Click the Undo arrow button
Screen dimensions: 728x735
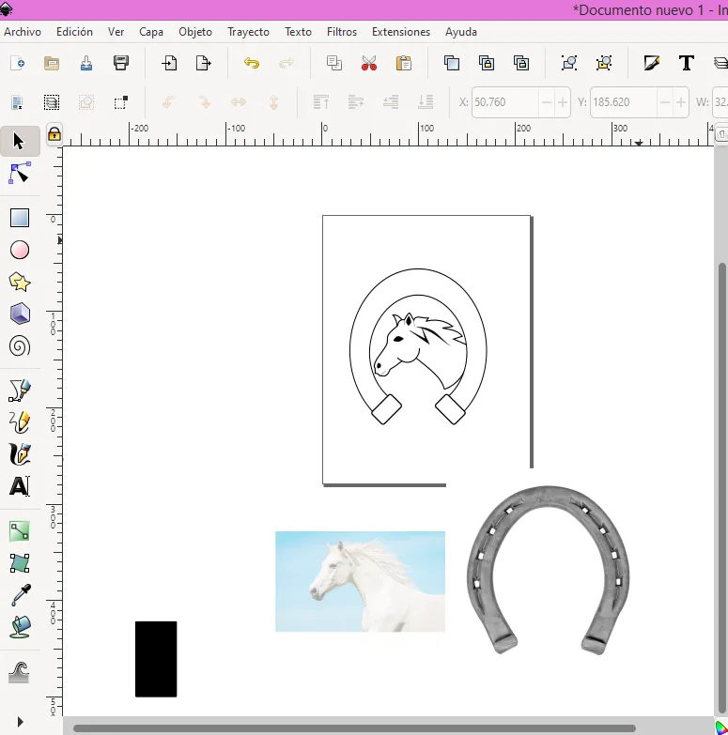tap(252, 64)
